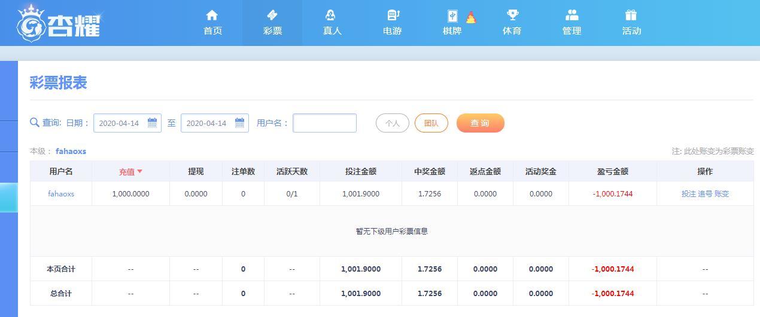Open the 活动 menu label
This screenshot has height=317, width=760.
[631, 31]
